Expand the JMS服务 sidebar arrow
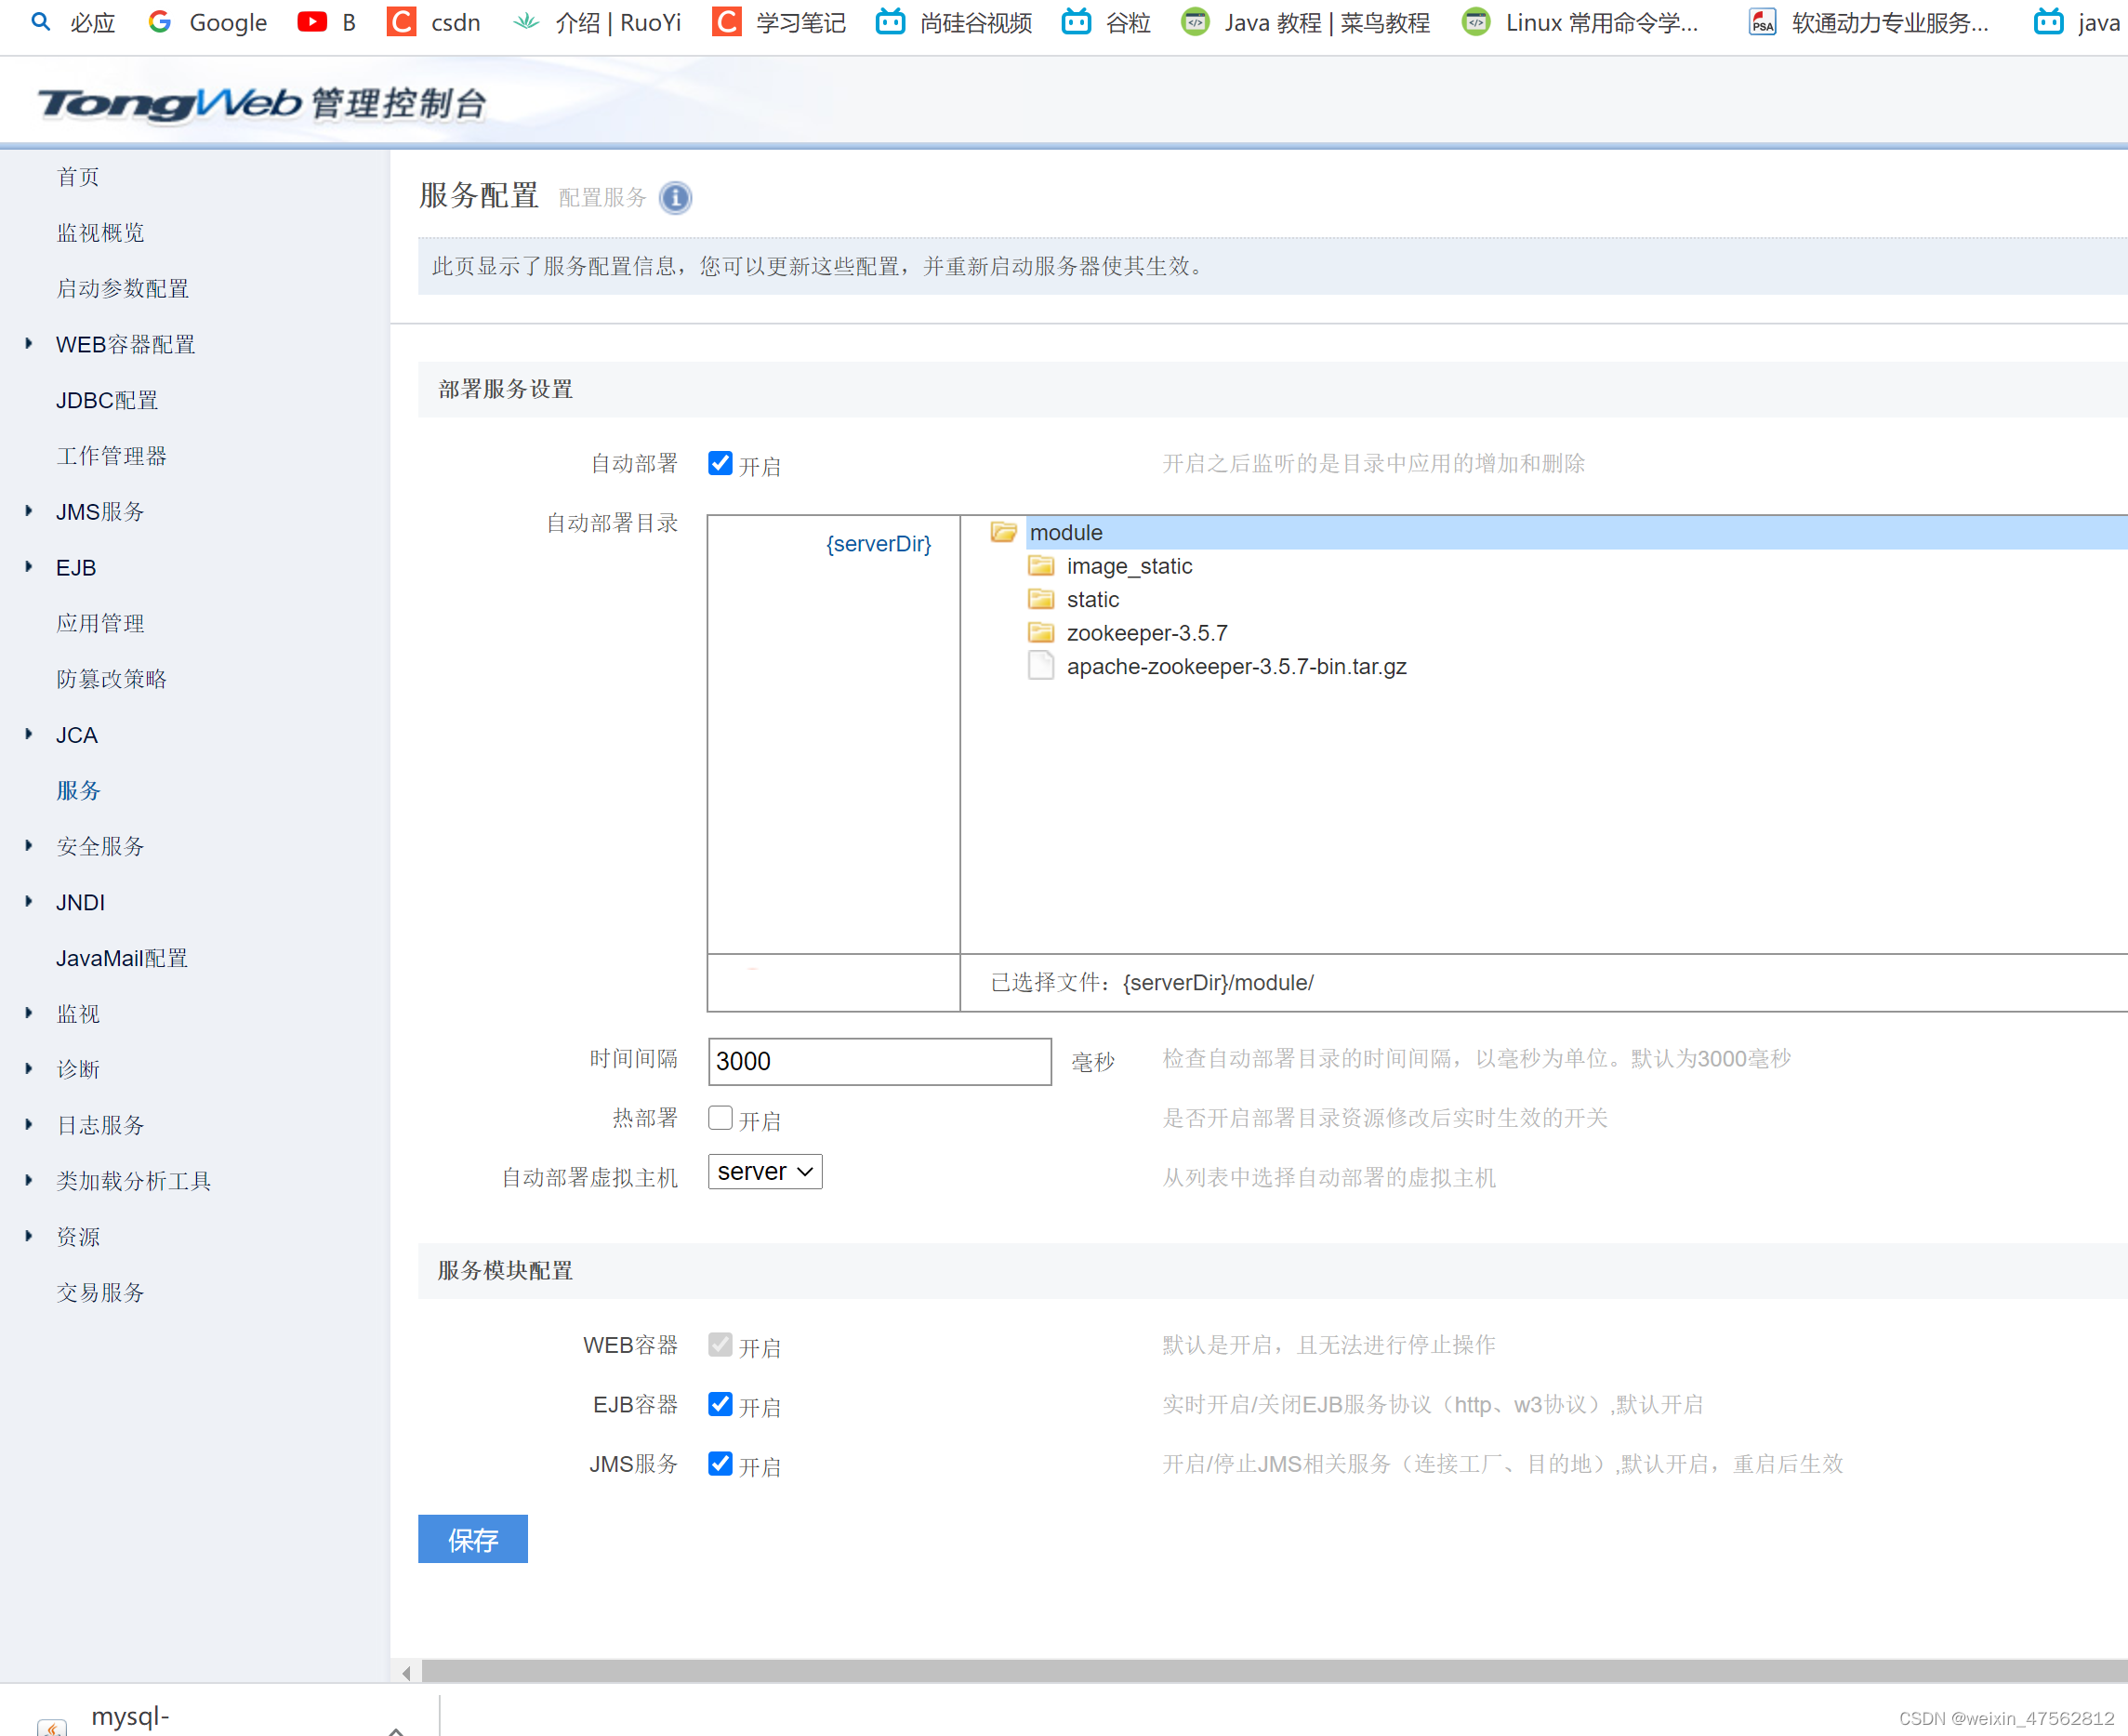 [29, 511]
